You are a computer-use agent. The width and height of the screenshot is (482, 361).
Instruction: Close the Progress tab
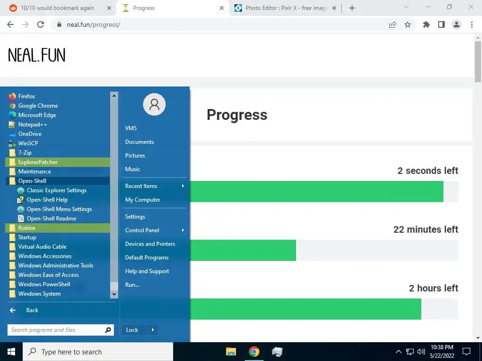point(222,8)
